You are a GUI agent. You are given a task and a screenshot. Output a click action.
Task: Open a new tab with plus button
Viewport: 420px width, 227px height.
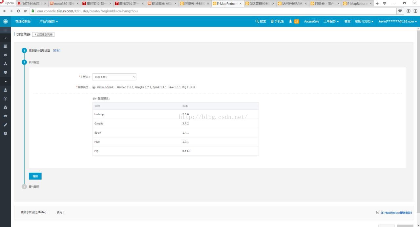pos(377,3)
